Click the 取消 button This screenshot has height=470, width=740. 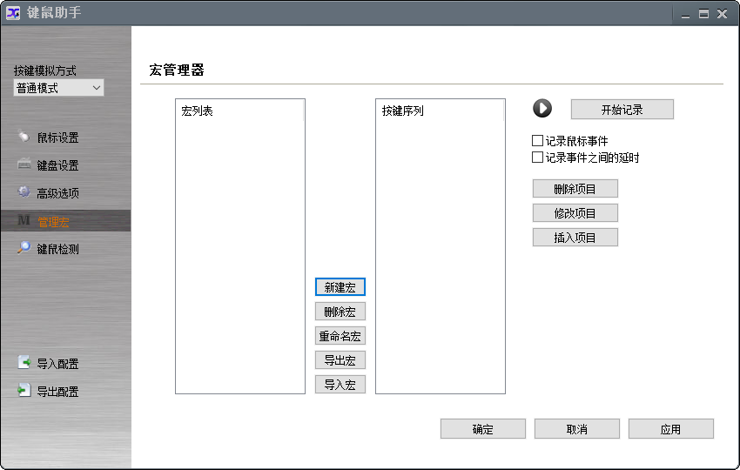576,429
